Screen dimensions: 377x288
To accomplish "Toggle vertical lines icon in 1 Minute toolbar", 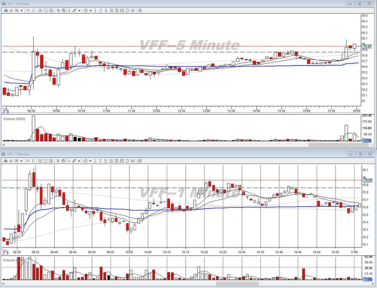I will [33, 161].
